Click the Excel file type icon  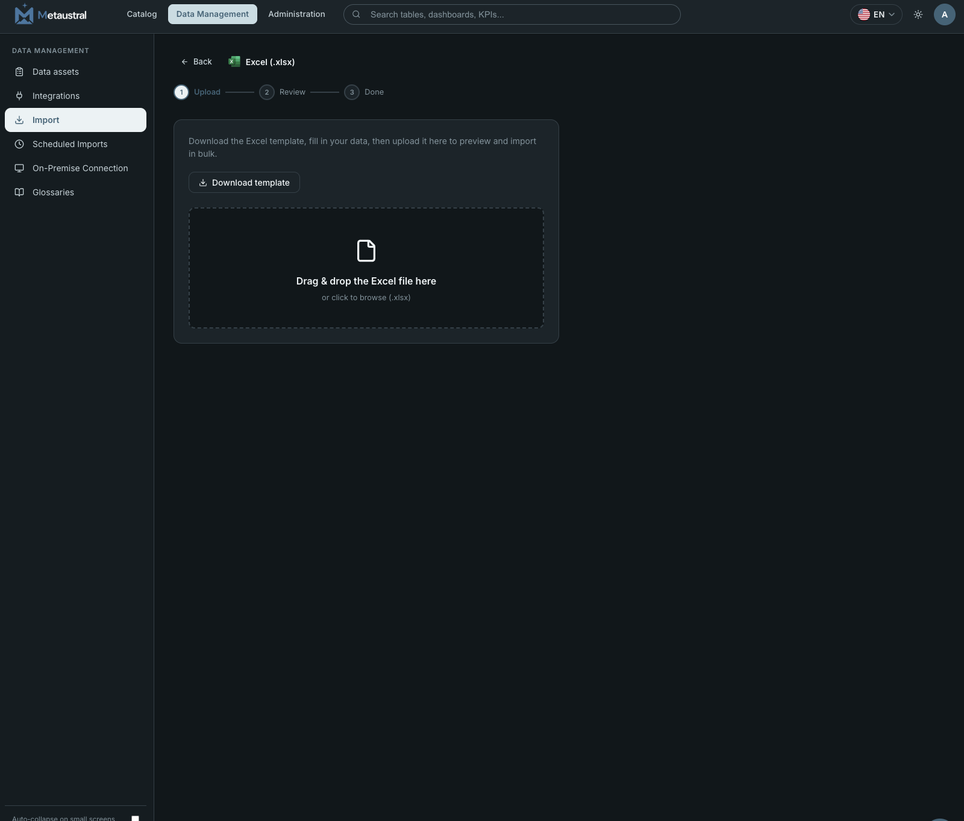click(x=234, y=61)
